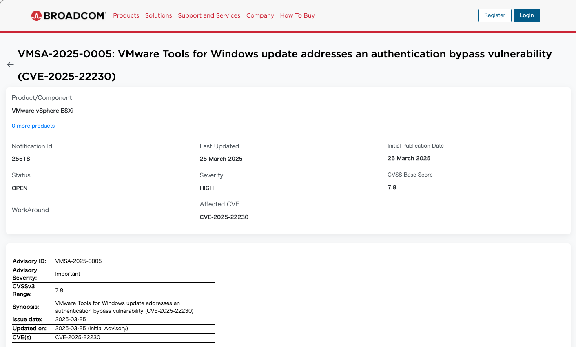Select product name VMware vSphere ESXi
Image resolution: width=576 pixels, height=347 pixels.
point(43,111)
